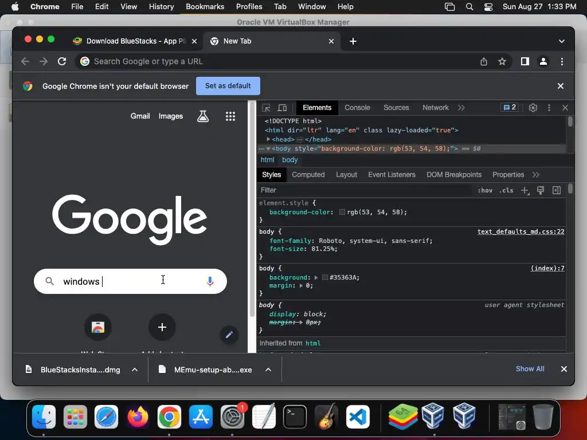The width and height of the screenshot is (587, 440).
Task: Toggle the :hov element state panel
Action: 485,190
